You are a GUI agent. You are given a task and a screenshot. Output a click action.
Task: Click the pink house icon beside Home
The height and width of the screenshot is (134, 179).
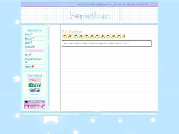coord(31,34)
